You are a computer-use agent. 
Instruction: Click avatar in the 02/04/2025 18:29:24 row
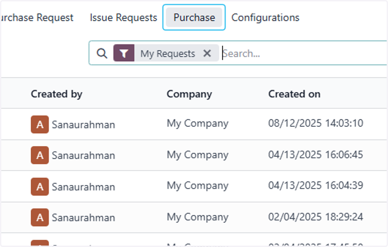pyautogui.click(x=40, y=217)
